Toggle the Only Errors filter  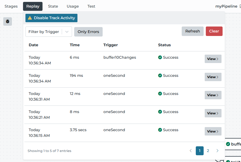[x=88, y=32]
